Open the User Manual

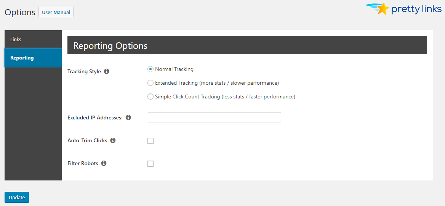(56, 12)
